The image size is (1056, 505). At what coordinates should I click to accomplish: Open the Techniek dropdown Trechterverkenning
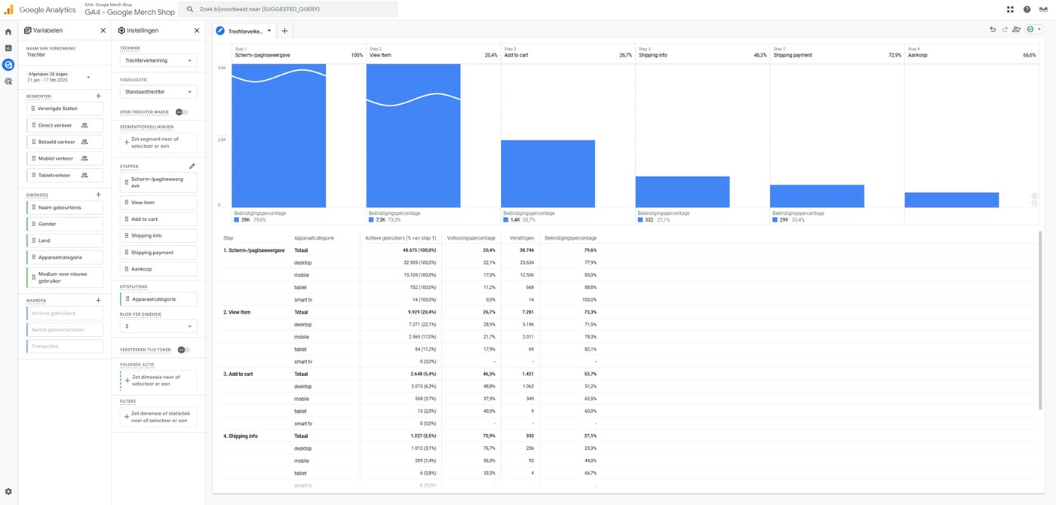click(x=158, y=60)
